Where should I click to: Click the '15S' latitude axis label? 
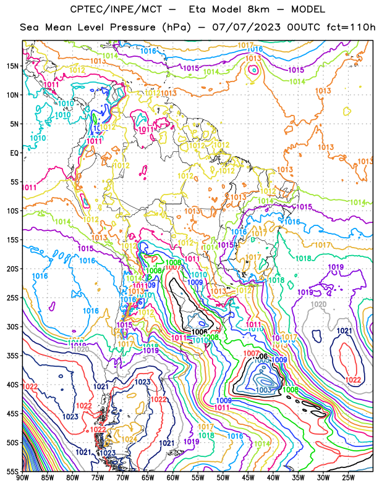click(x=12, y=240)
